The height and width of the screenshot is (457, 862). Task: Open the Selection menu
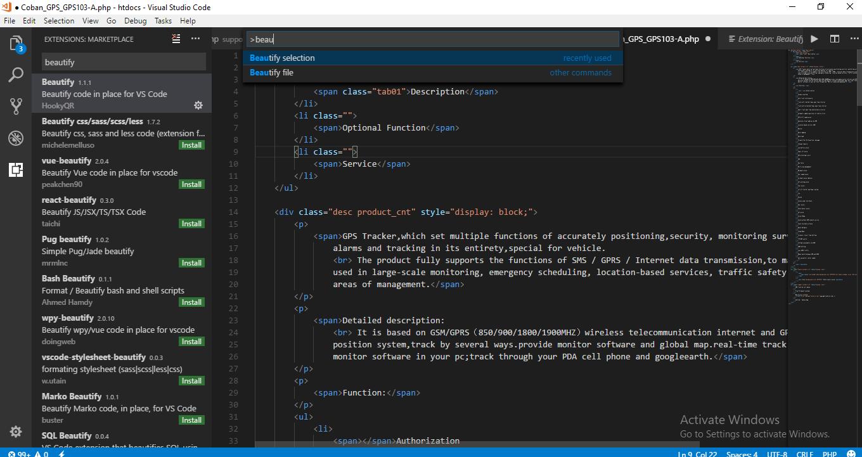coord(59,21)
